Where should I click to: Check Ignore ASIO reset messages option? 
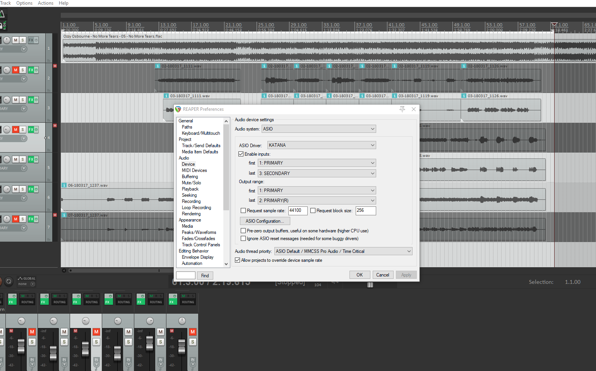(x=243, y=239)
